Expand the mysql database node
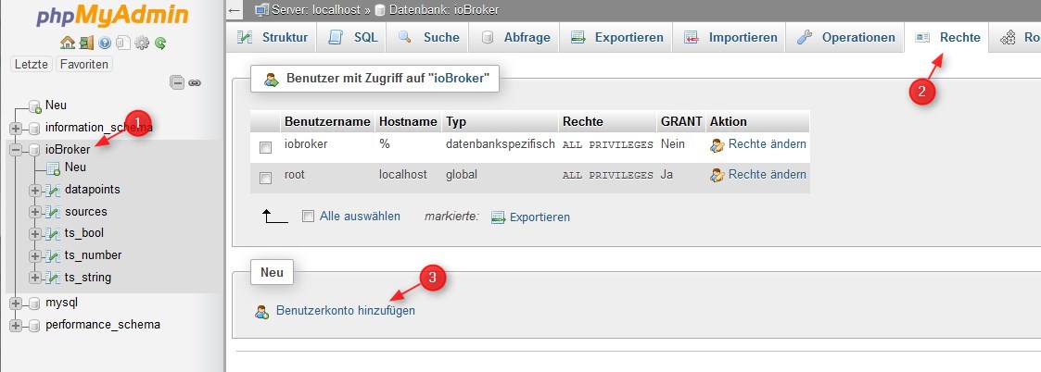This screenshot has height=372, width=1041. (16, 304)
